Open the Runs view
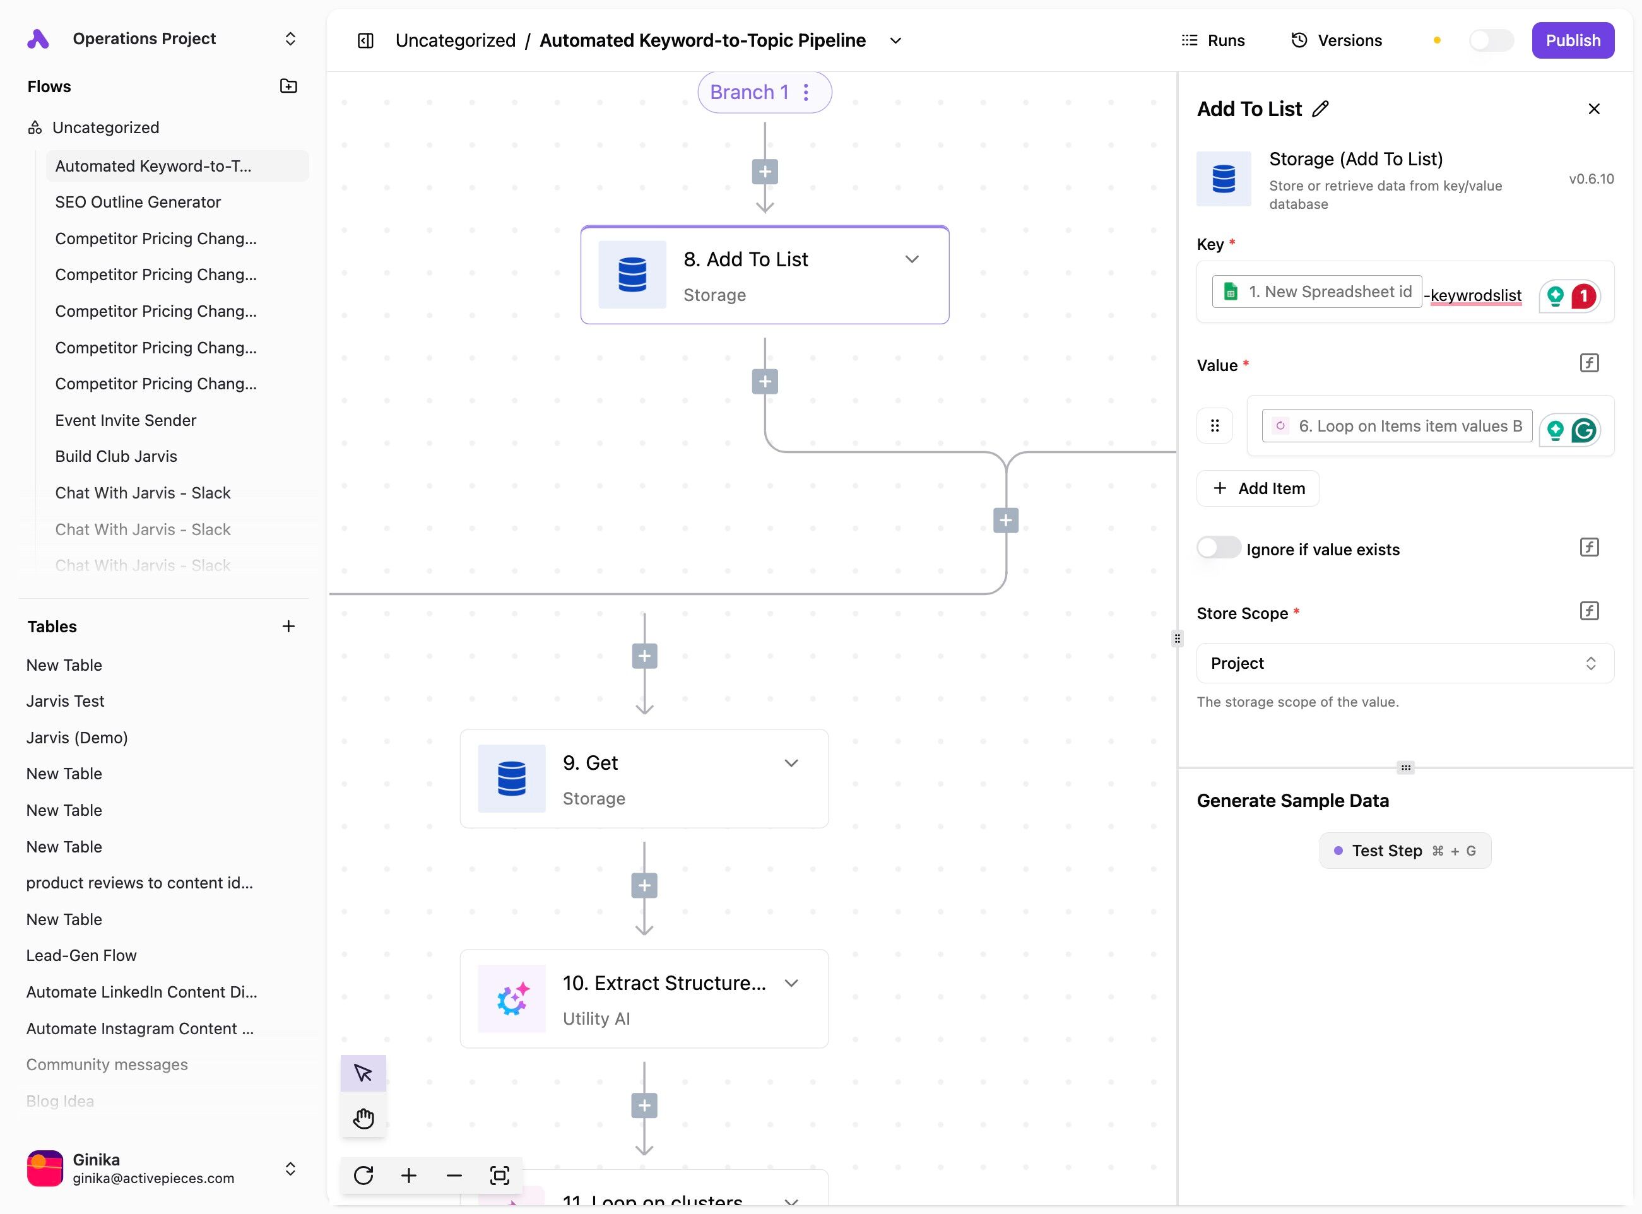The image size is (1642, 1214). pyautogui.click(x=1213, y=40)
